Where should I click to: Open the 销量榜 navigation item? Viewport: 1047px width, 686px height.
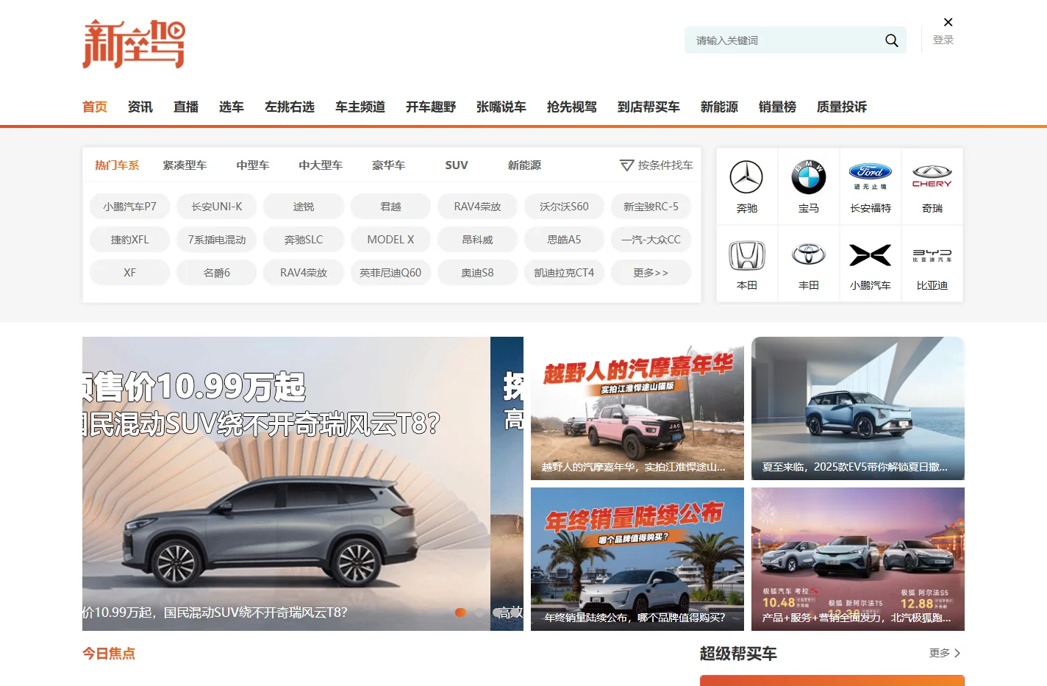(x=777, y=107)
